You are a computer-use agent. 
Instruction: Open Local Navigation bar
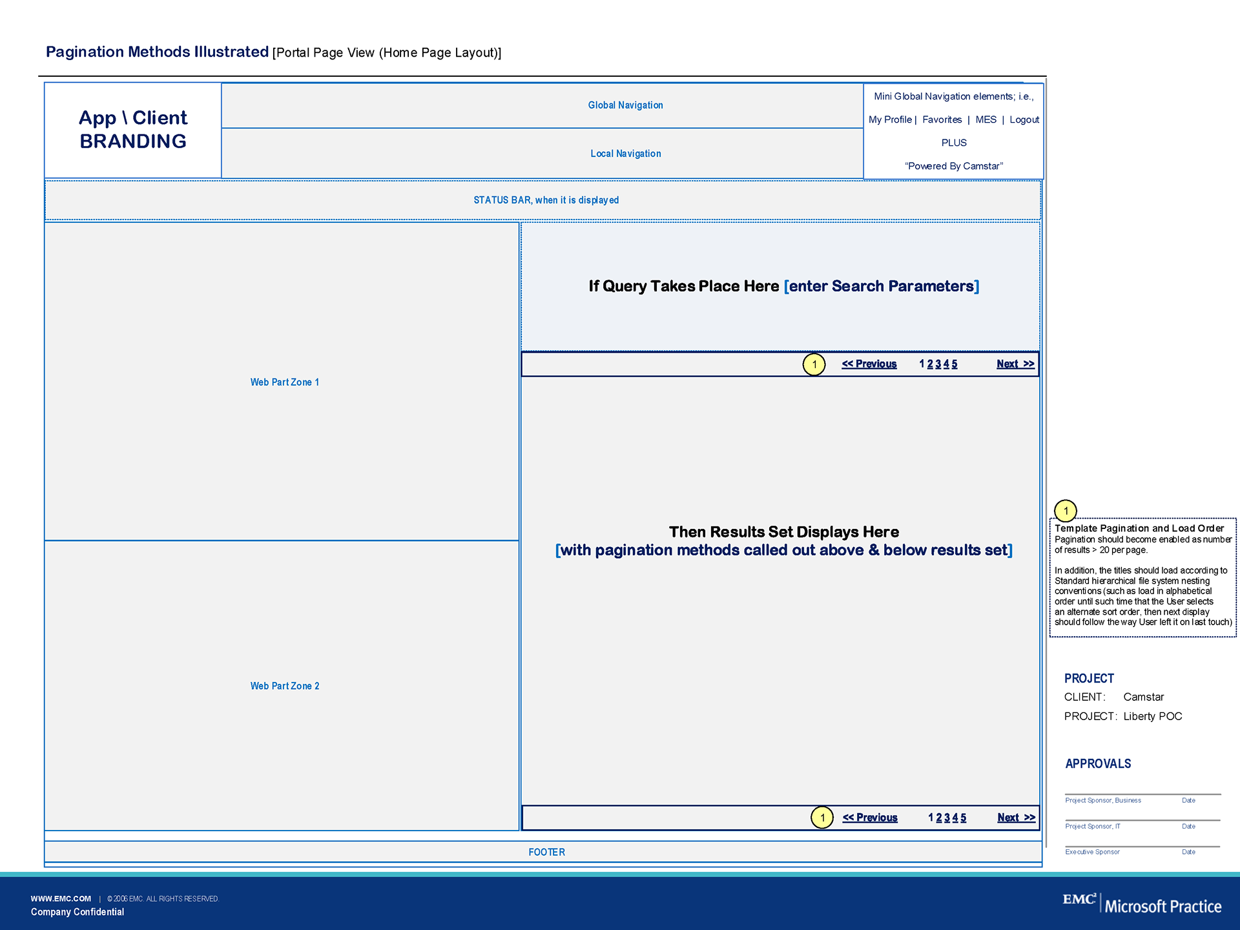click(x=625, y=154)
